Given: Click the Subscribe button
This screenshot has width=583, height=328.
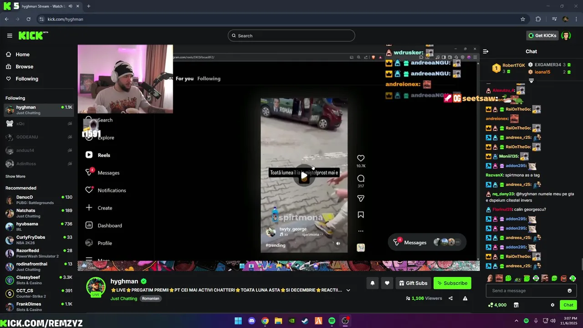Looking at the screenshot, I should [x=452, y=283].
